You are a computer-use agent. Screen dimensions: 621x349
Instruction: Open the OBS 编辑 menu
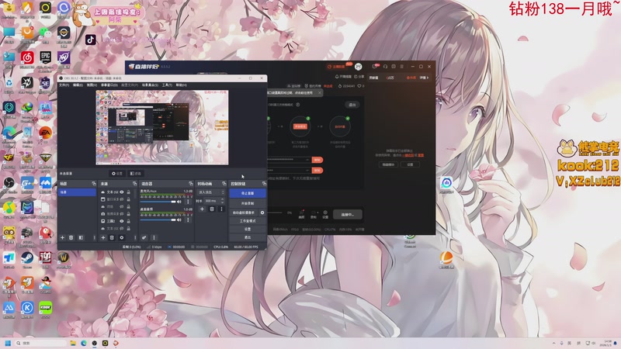click(x=78, y=85)
